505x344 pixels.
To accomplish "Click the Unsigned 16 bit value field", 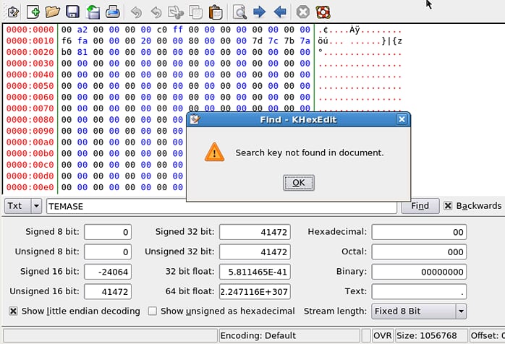I will click(x=108, y=291).
